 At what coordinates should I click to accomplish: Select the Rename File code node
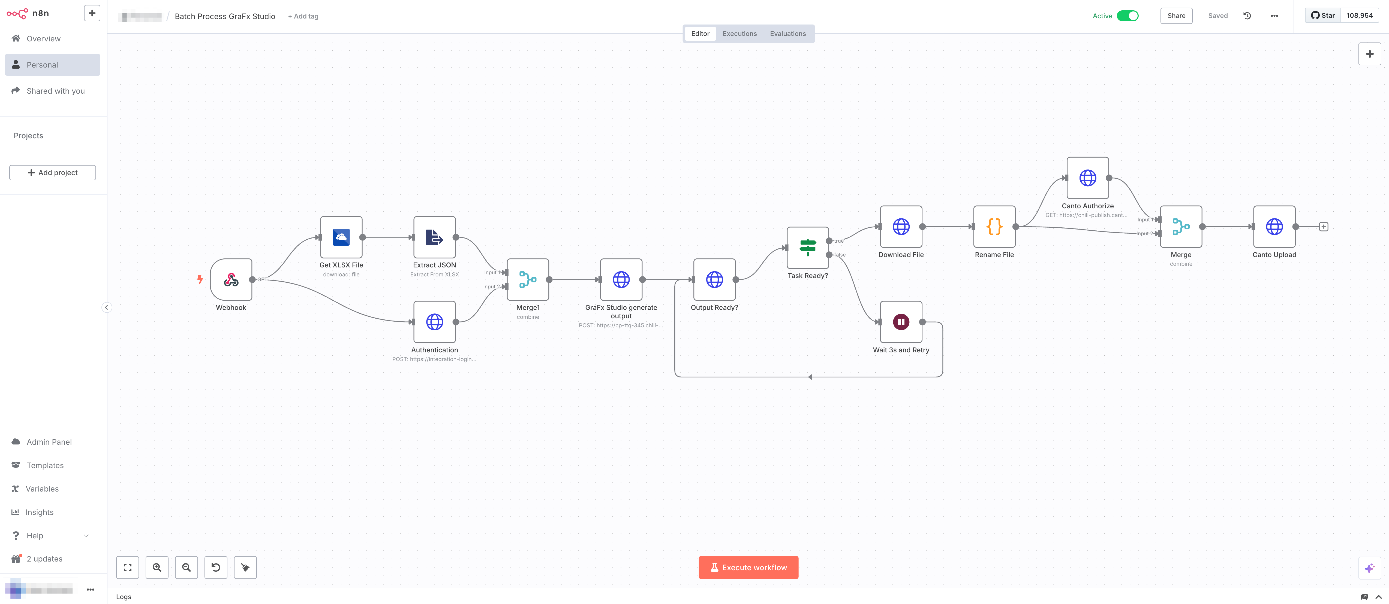(x=994, y=227)
